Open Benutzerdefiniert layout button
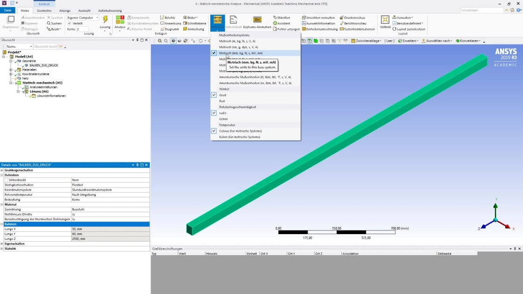Viewport: 523px width, 294px height. point(408,23)
